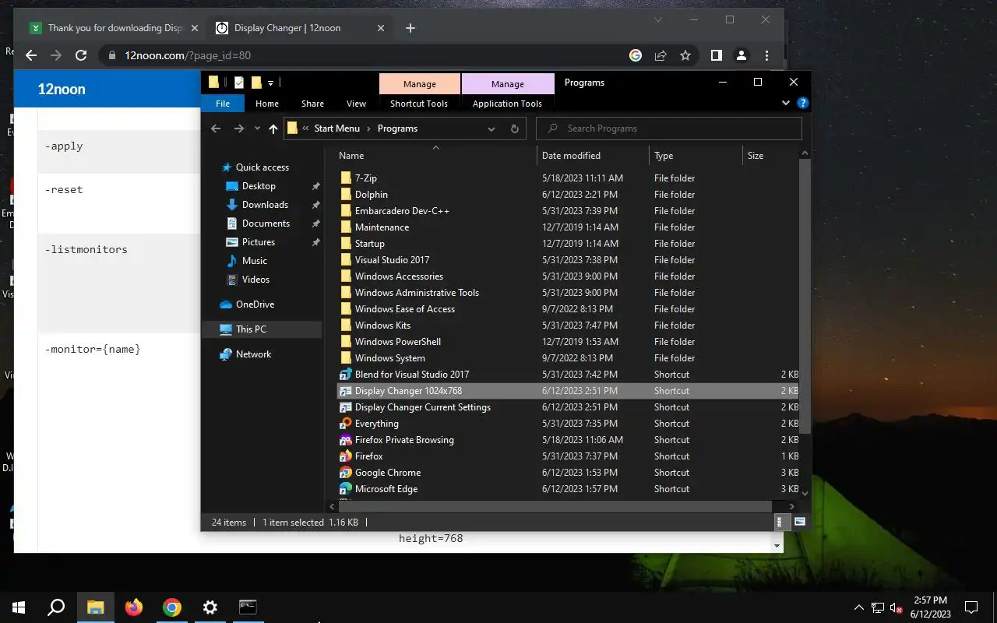
Task: Select Downloads in the navigation pane
Action: coord(265,205)
